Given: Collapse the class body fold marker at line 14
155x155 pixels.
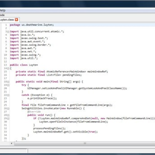Looking at the screenshot, I should tap(8, 68).
